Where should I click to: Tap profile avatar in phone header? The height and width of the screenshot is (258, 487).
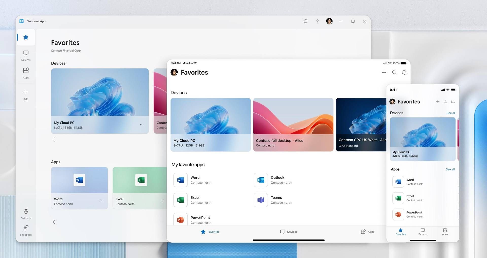(x=392, y=102)
